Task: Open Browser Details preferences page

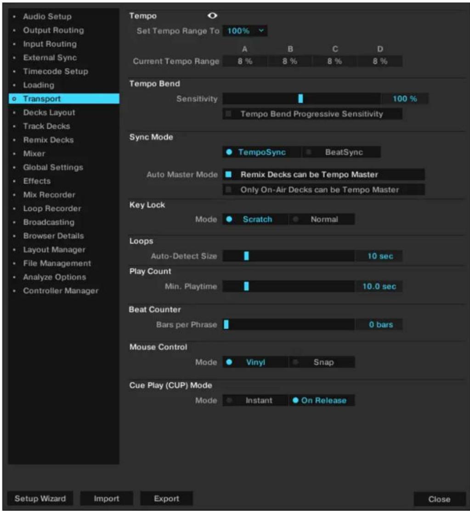Action: click(x=53, y=236)
